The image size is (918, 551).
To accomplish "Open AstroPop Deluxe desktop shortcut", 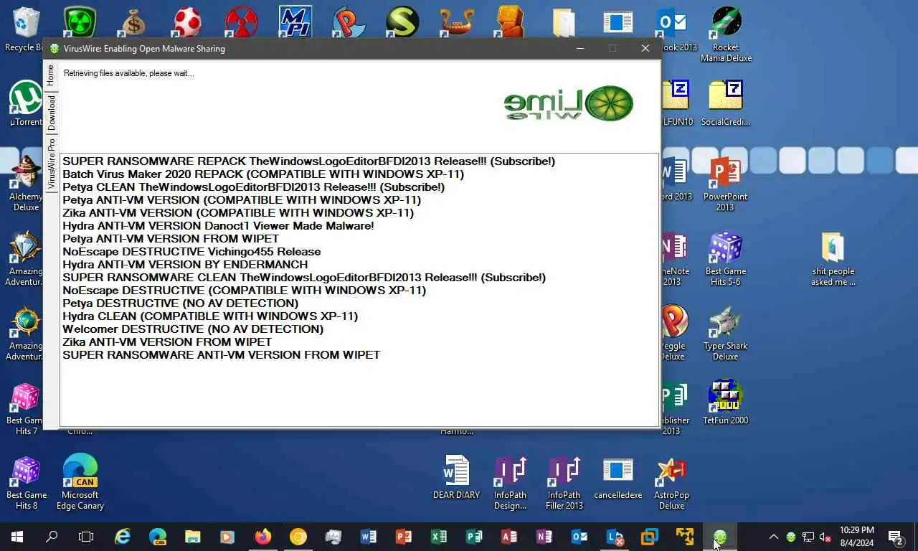I will (672, 482).
